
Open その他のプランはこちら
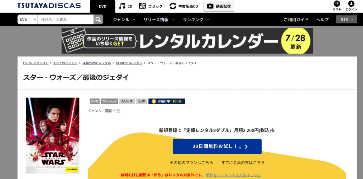[191, 163]
